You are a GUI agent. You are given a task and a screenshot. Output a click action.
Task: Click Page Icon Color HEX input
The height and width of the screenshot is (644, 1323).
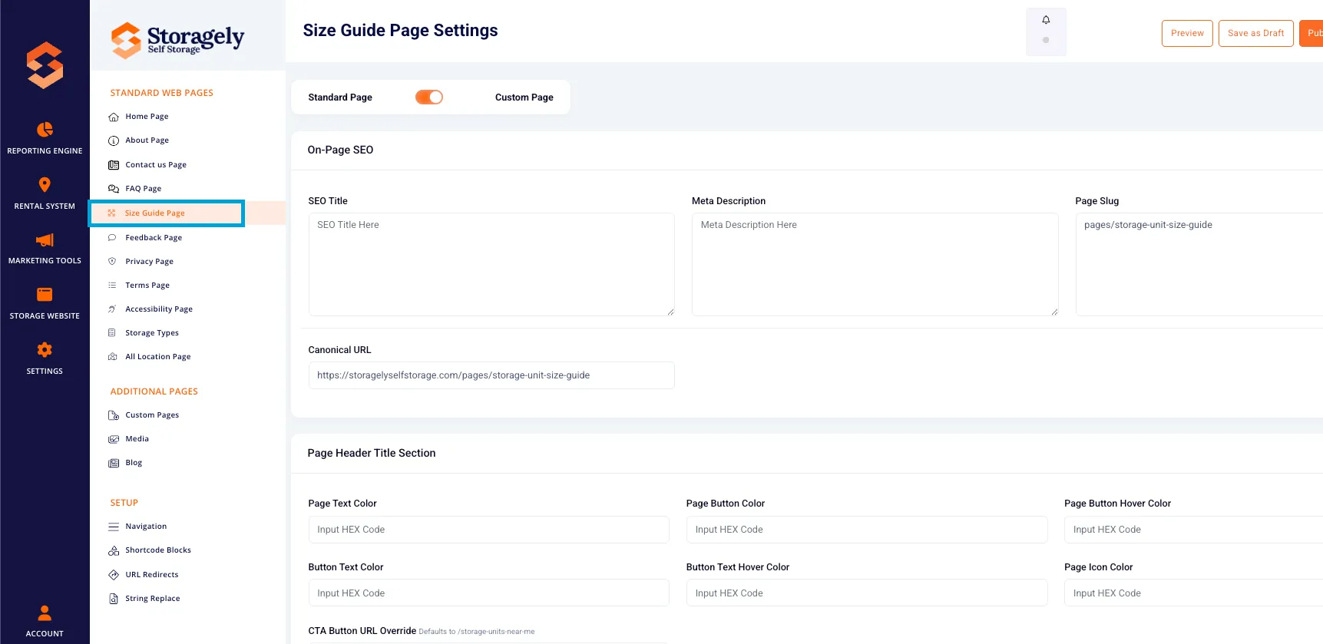[1193, 593]
